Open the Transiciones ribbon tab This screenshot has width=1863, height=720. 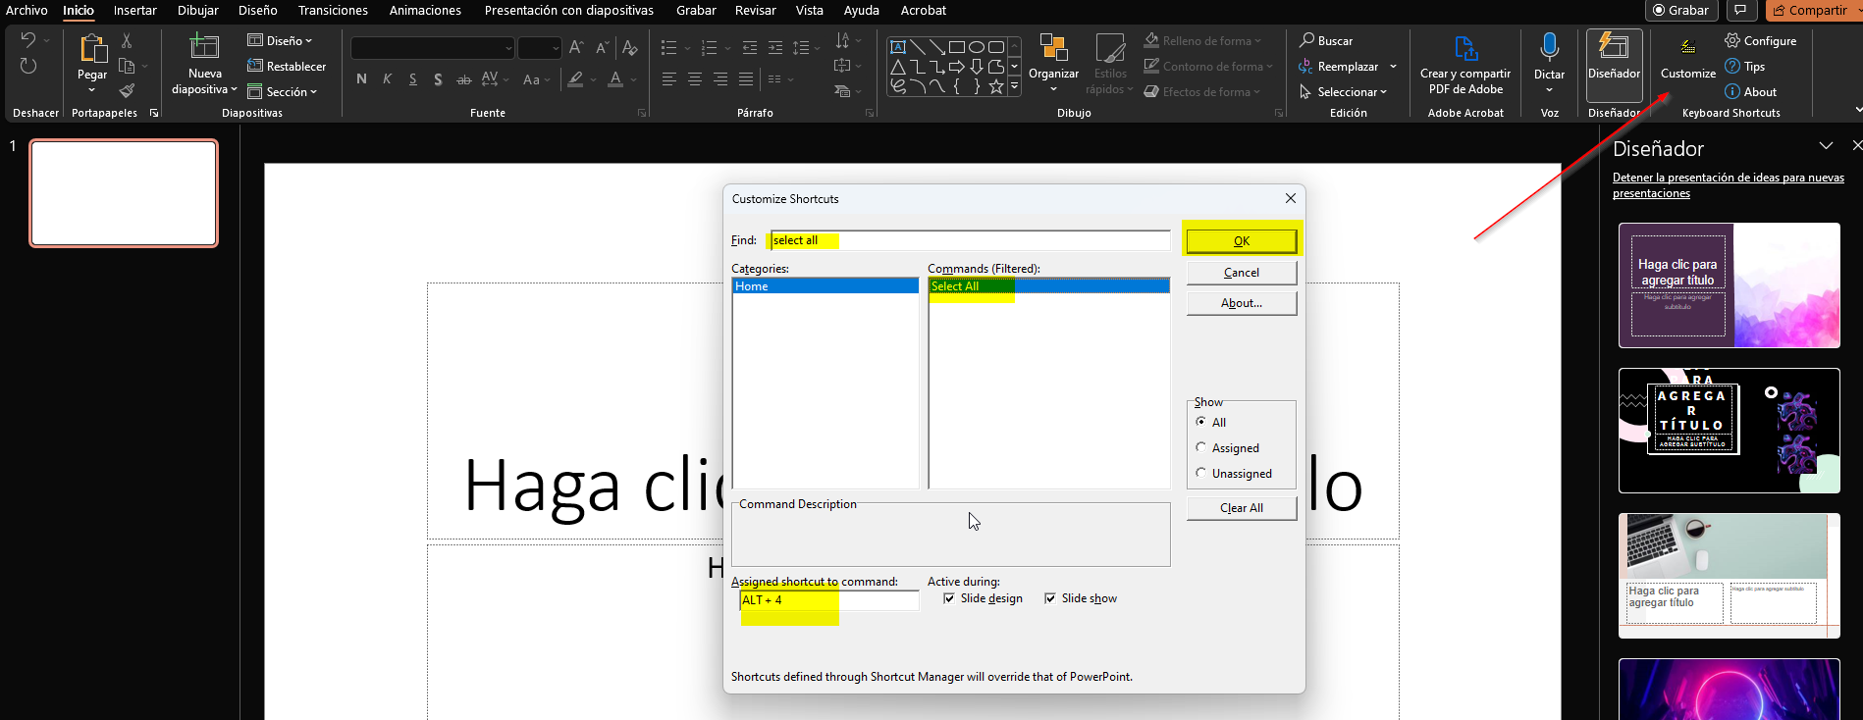(x=333, y=10)
